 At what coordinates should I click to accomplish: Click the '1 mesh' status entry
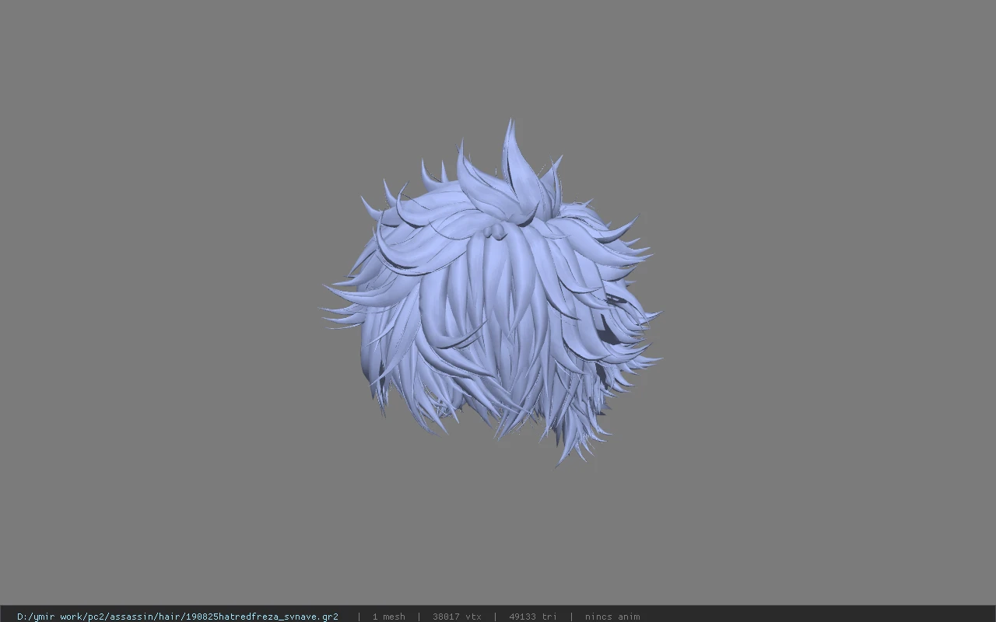[388, 617]
